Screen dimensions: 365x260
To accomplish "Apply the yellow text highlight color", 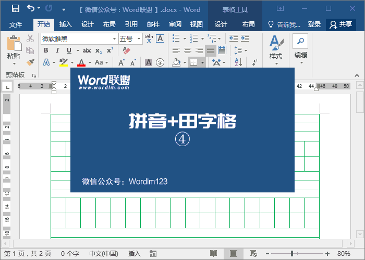I will pos(63,62).
